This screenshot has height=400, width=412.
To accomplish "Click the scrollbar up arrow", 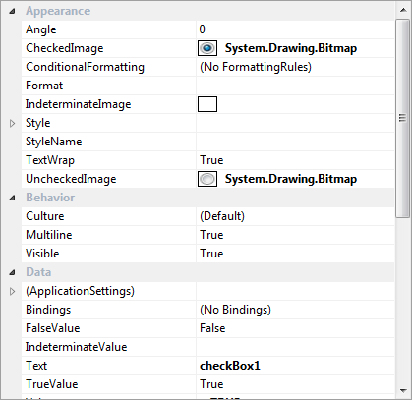I will (403, 10).
